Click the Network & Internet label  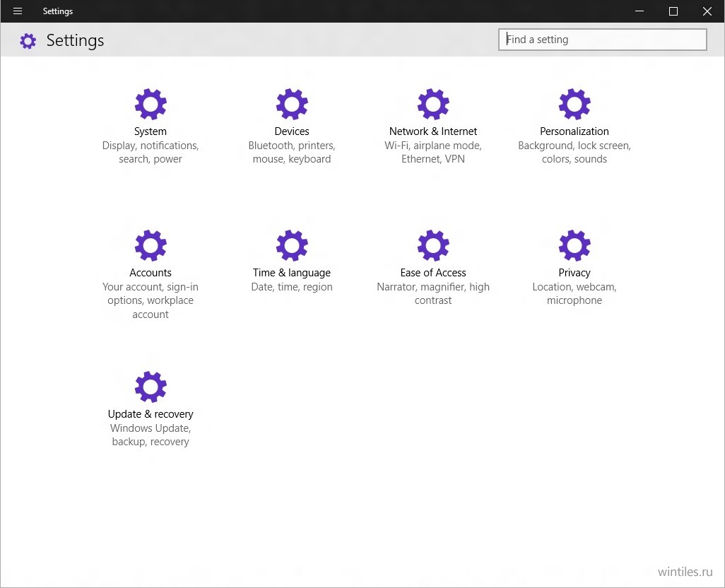coord(433,131)
